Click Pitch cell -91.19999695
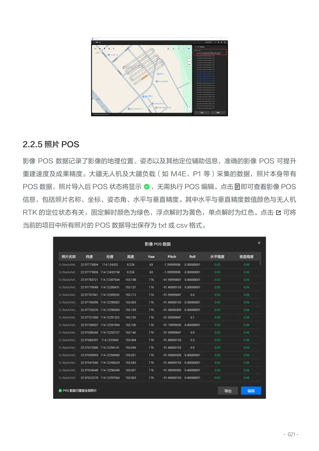 pos(172,325)
